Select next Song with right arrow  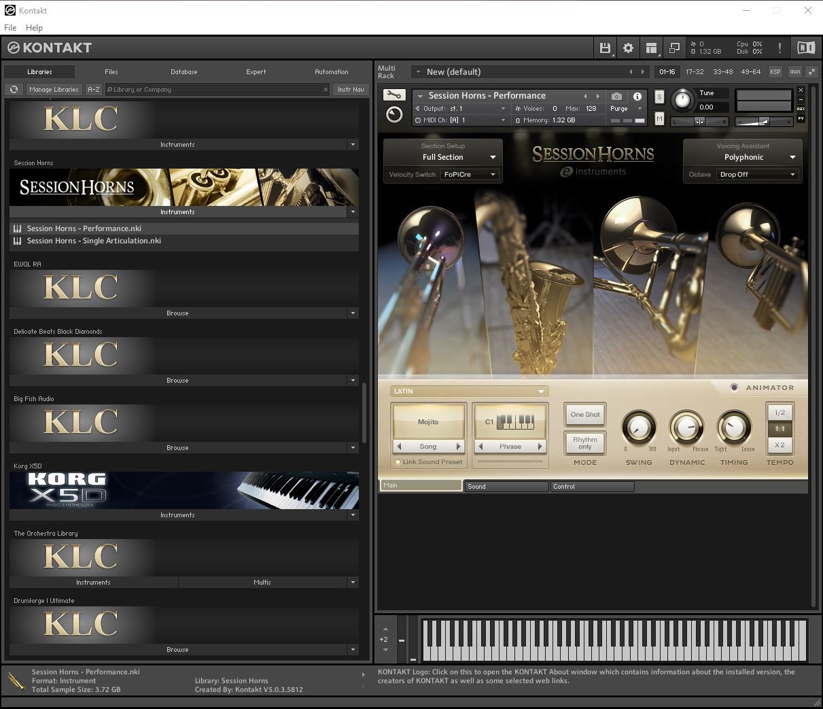click(x=459, y=447)
